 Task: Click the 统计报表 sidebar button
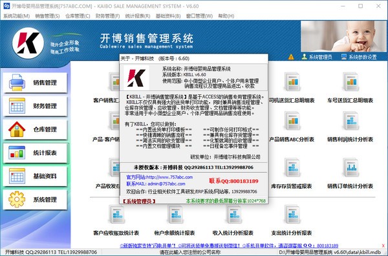(35, 153)
